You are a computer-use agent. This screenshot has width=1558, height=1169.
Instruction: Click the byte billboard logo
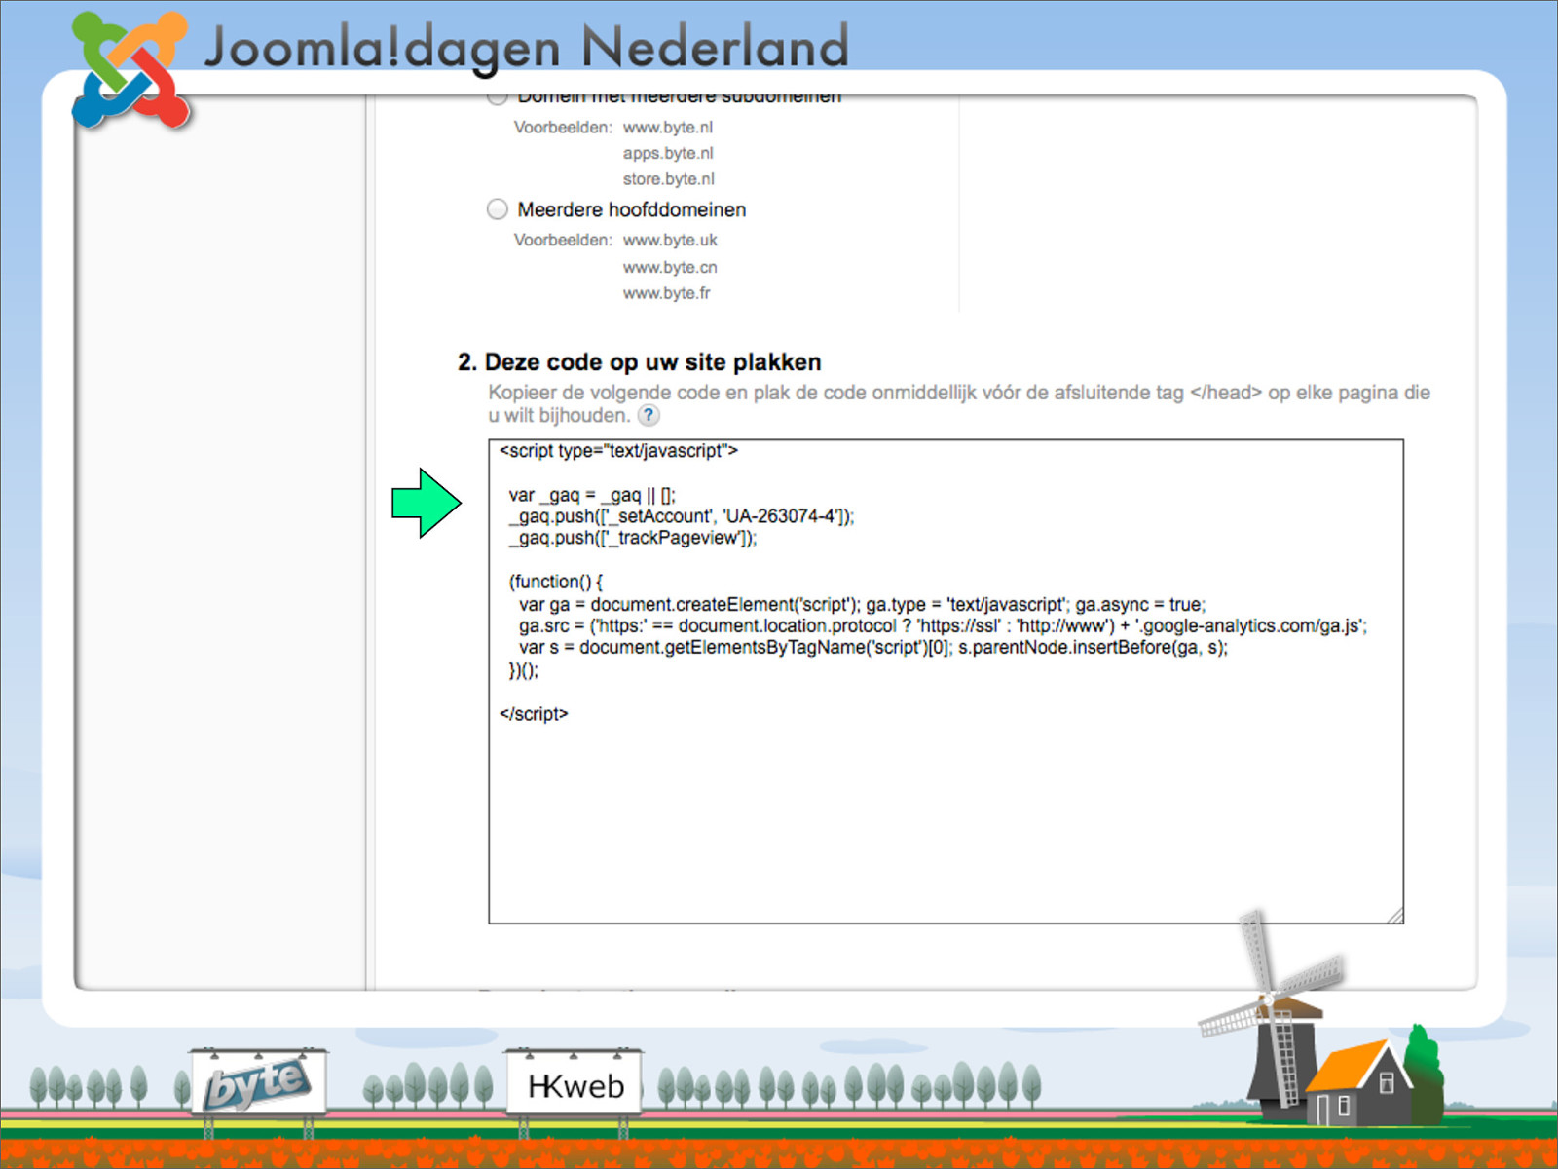[258, 1083]
